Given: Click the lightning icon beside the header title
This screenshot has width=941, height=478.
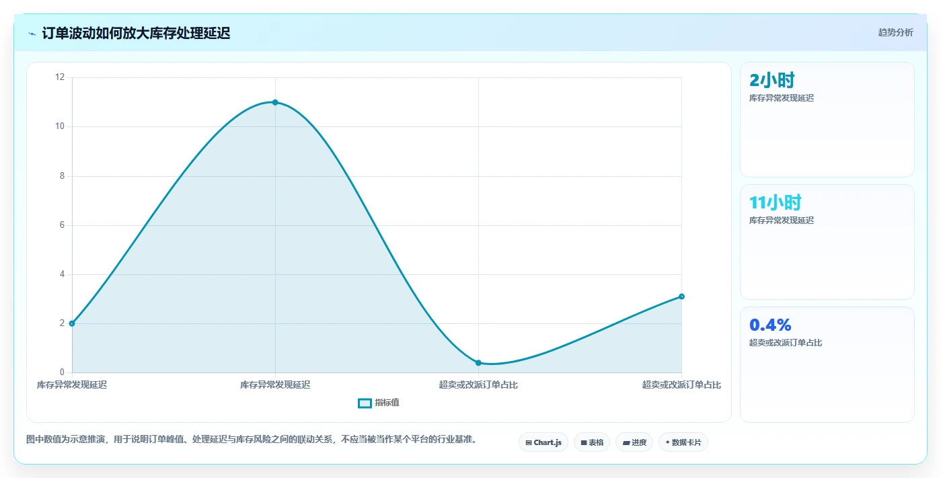Looking at the screenshot, I should pyautogui.click(x=32, y=34).
